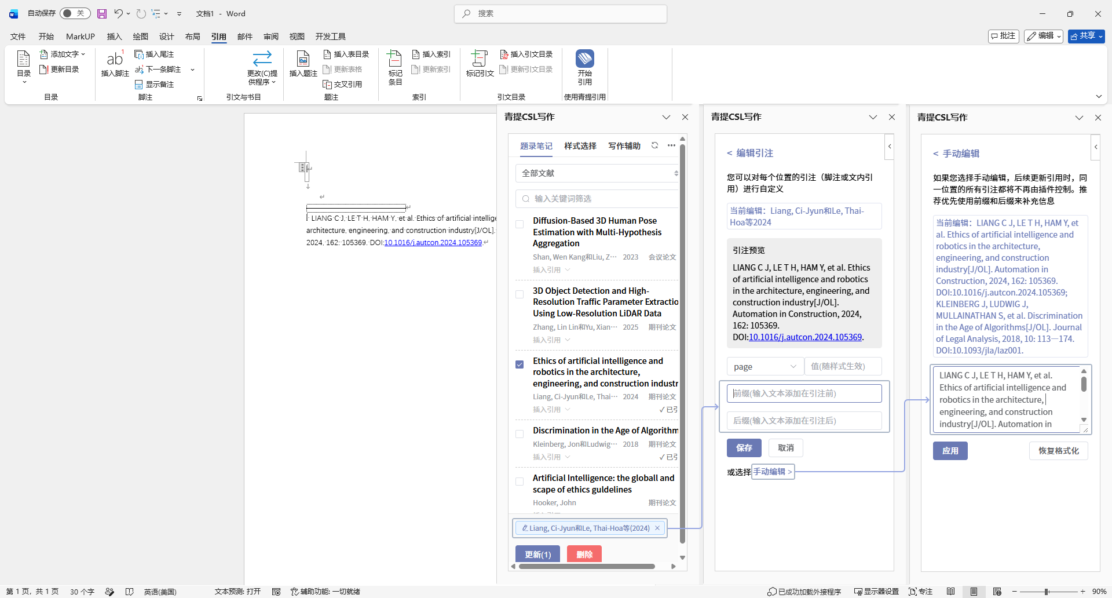
Task: Click the red 删除 button
Action: tap(584, 554)
